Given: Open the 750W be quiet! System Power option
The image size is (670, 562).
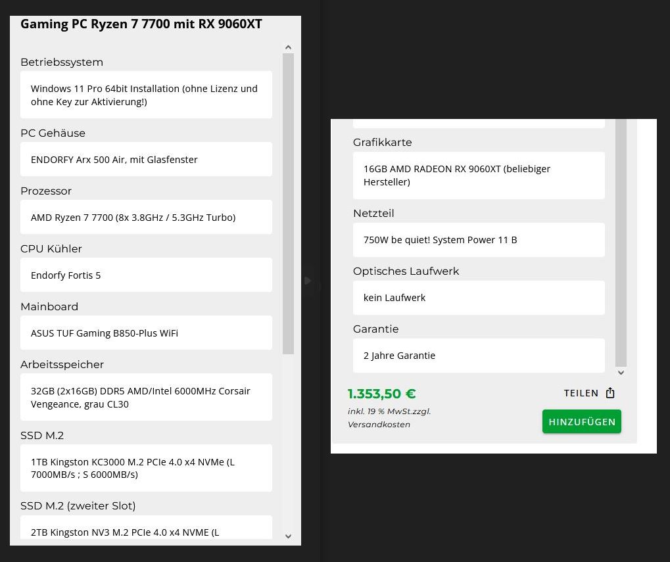Looking at the screenshot, I should tap(479, 240).
